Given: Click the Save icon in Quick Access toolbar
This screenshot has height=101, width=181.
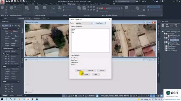Looking at the screenshot, I should [12, 1].
